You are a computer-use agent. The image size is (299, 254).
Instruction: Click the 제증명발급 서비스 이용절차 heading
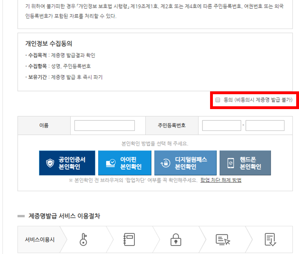[64, 216]
